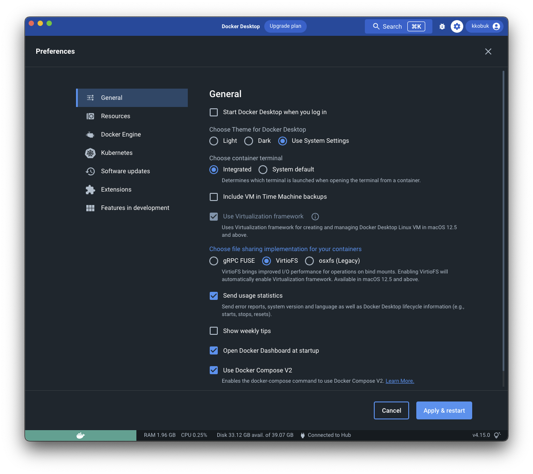Screen dimensions: 533x474
Task: Click the user avatar icon next to kkobuk
Action: pos(496,26)
